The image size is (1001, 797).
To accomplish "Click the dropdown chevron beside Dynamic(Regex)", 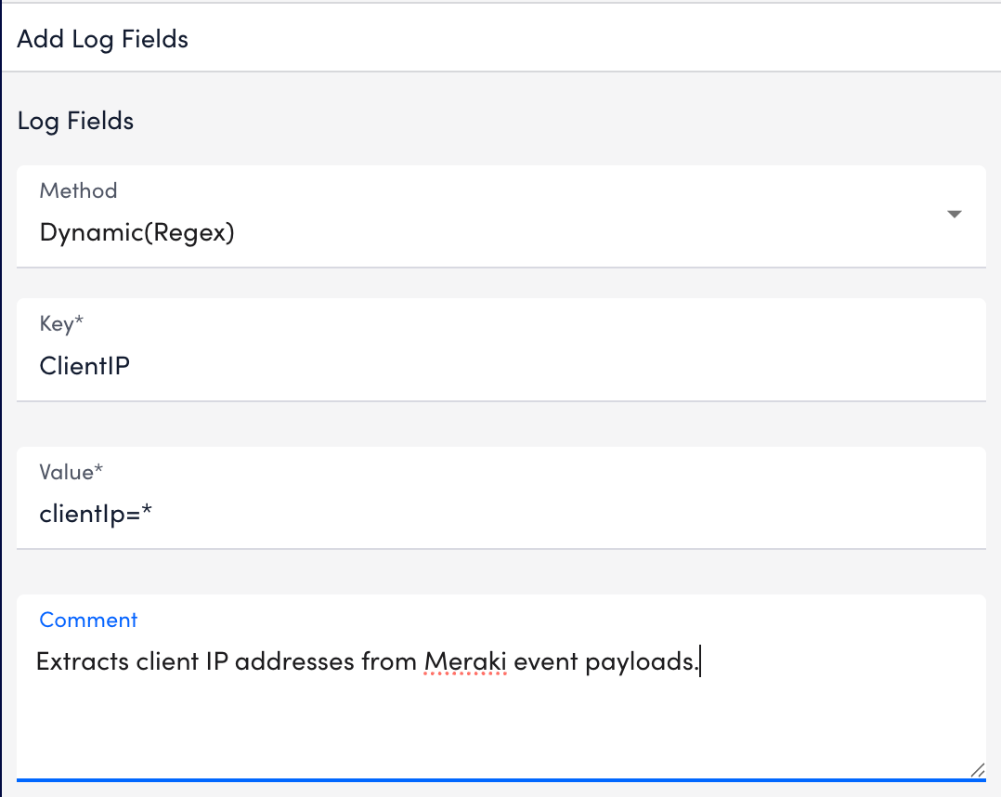I will (954, 214).
